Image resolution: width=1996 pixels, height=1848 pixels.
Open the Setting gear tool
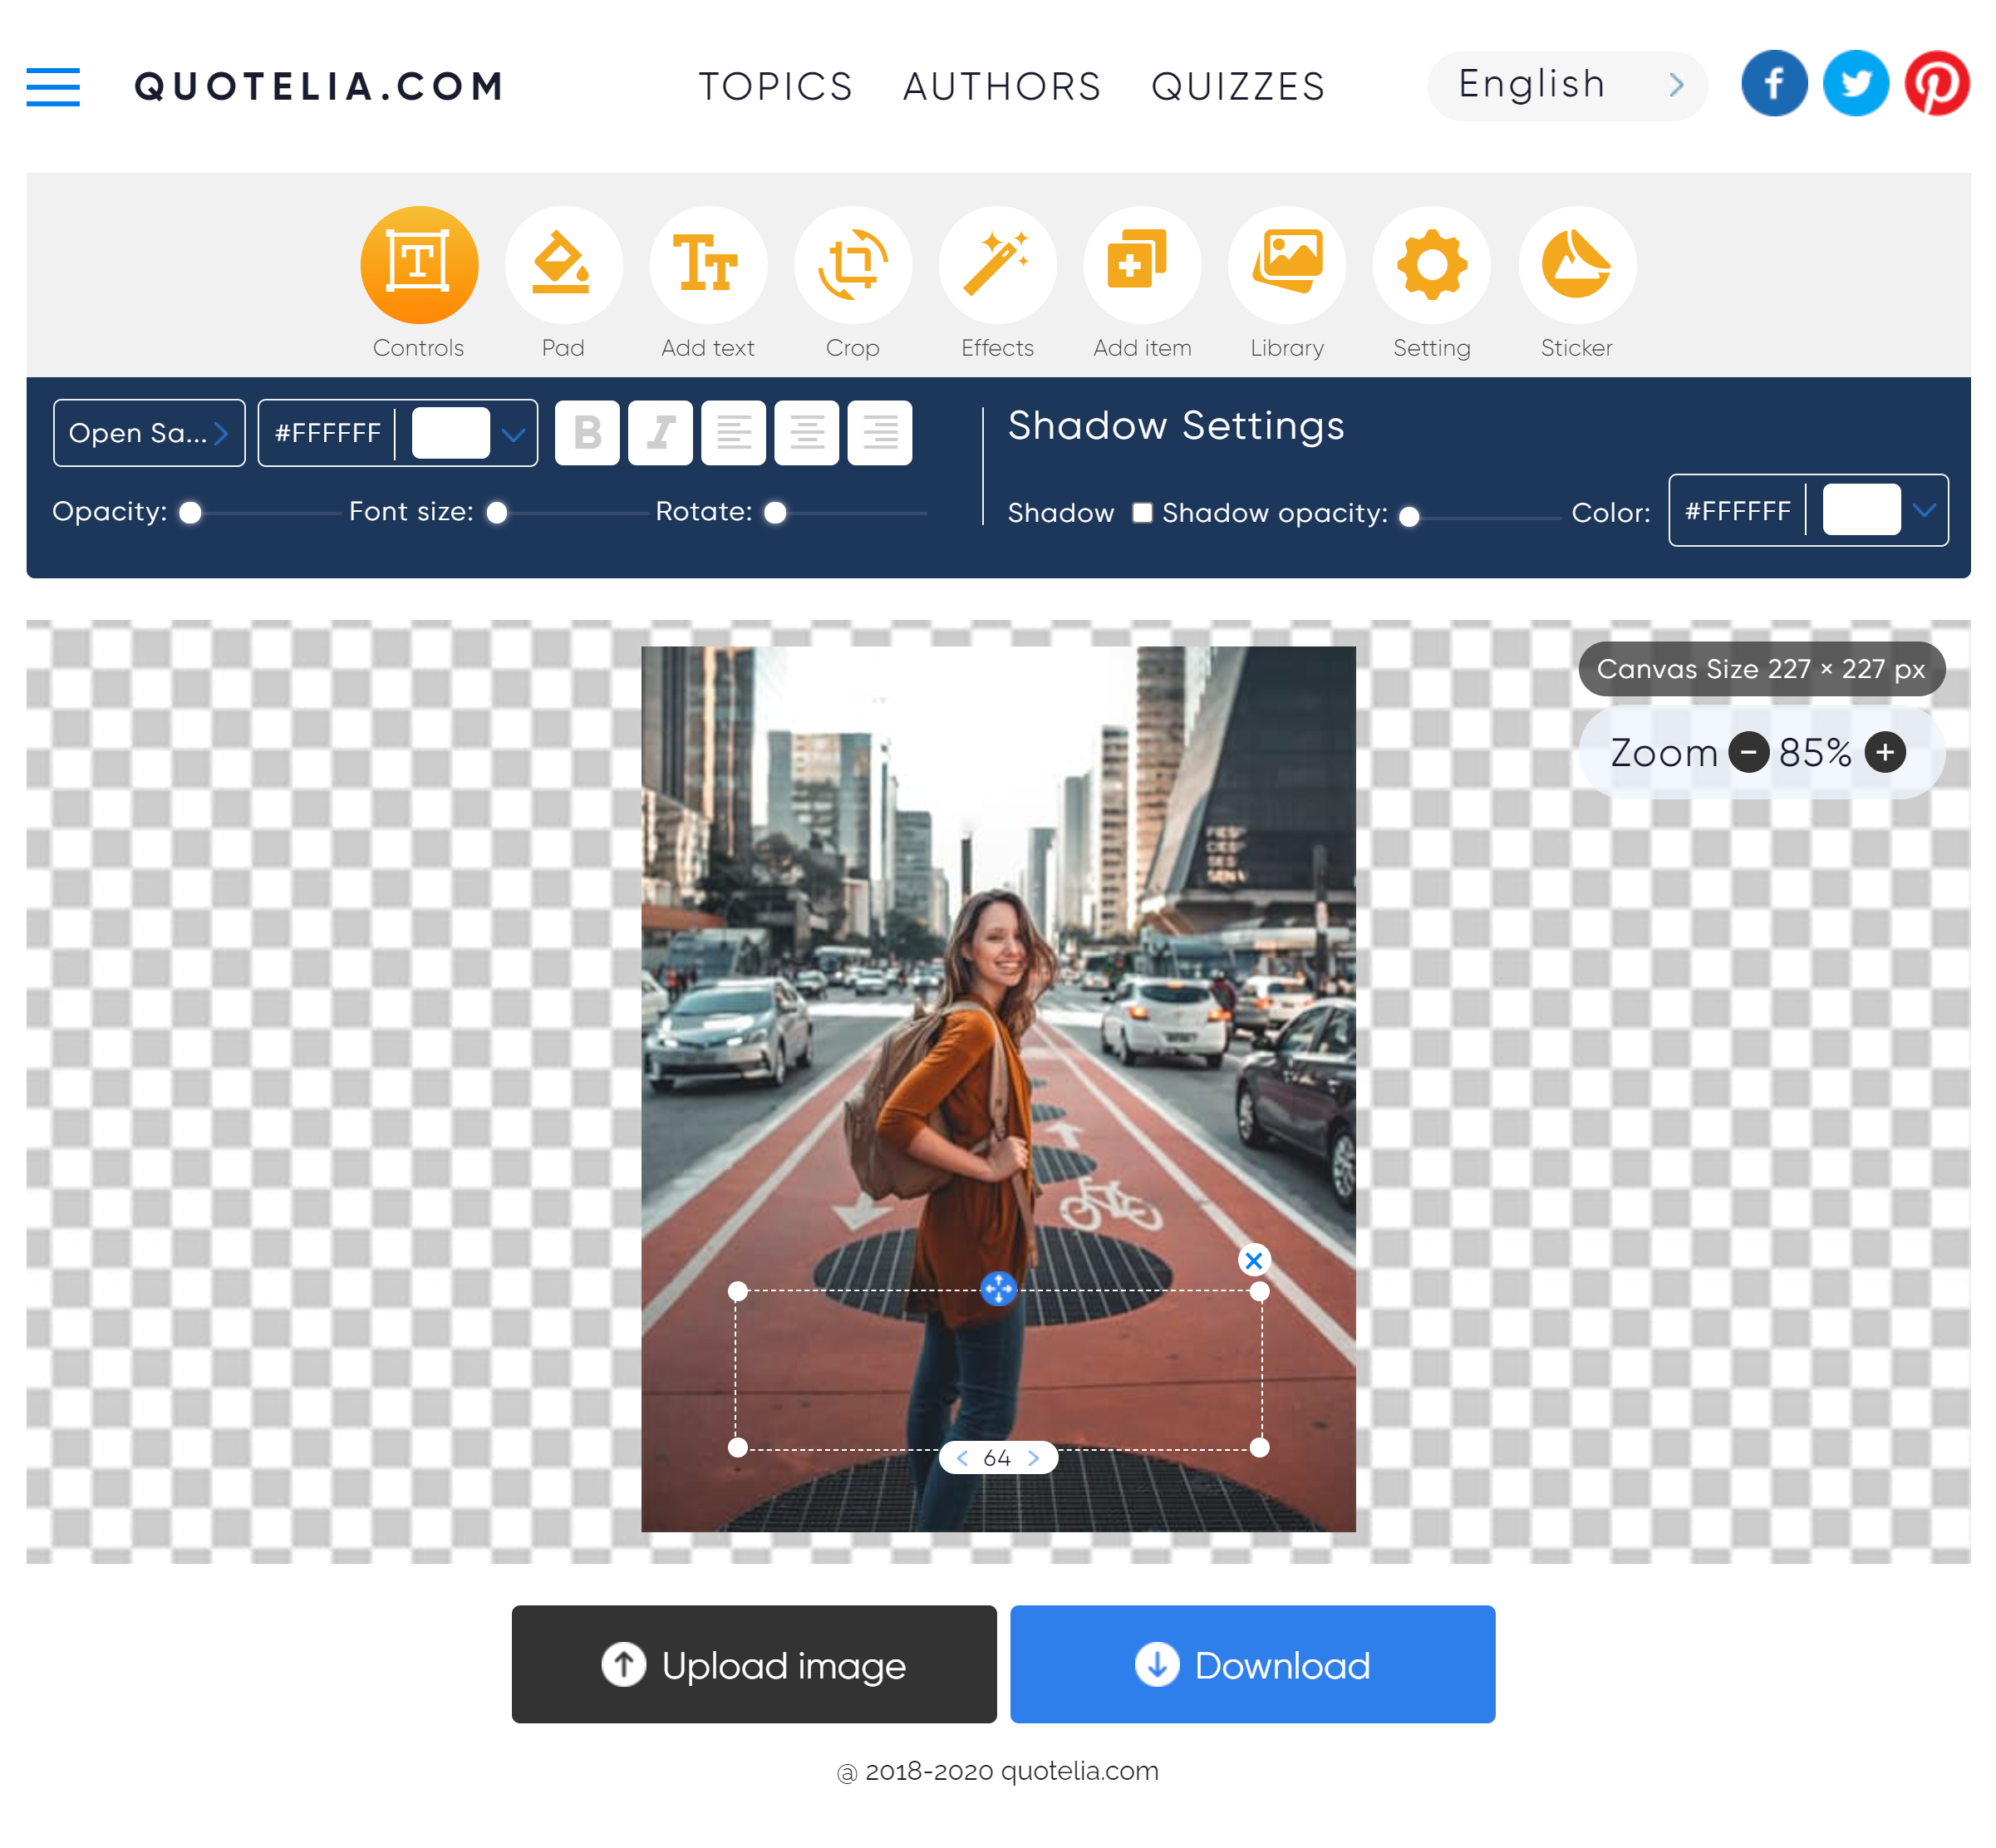click(x=1431, y=265)
